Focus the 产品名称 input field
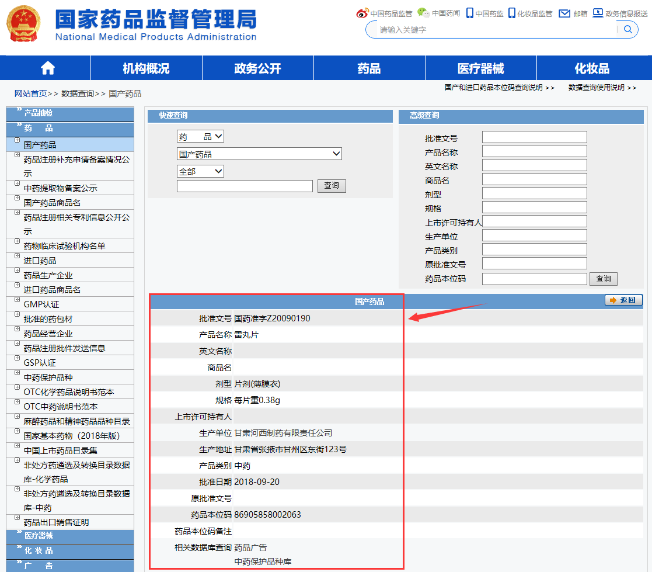The width and height of the screenshot is (652, 572). click(534, 151)
